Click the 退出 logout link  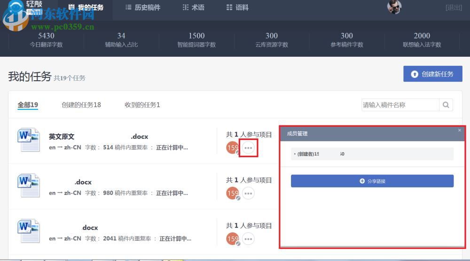[x=454, y=8]
